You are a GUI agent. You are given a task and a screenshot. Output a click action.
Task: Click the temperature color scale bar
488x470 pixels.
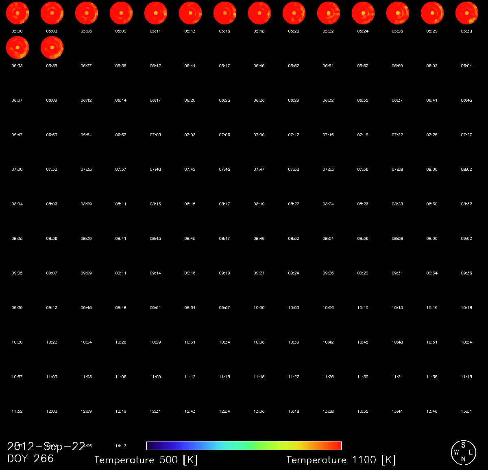pyautogui.click(x=244, y=446)
